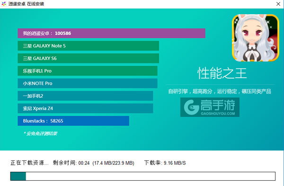Click the installer app icon in title bar
Screen dimensions: 284x186
tap(4, 4)
